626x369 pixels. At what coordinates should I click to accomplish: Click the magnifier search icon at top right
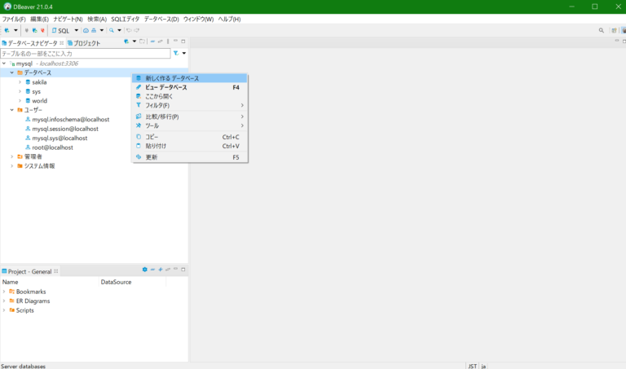click(602, 30)
